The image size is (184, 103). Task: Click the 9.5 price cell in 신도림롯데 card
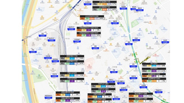click(x=104, y=9)
